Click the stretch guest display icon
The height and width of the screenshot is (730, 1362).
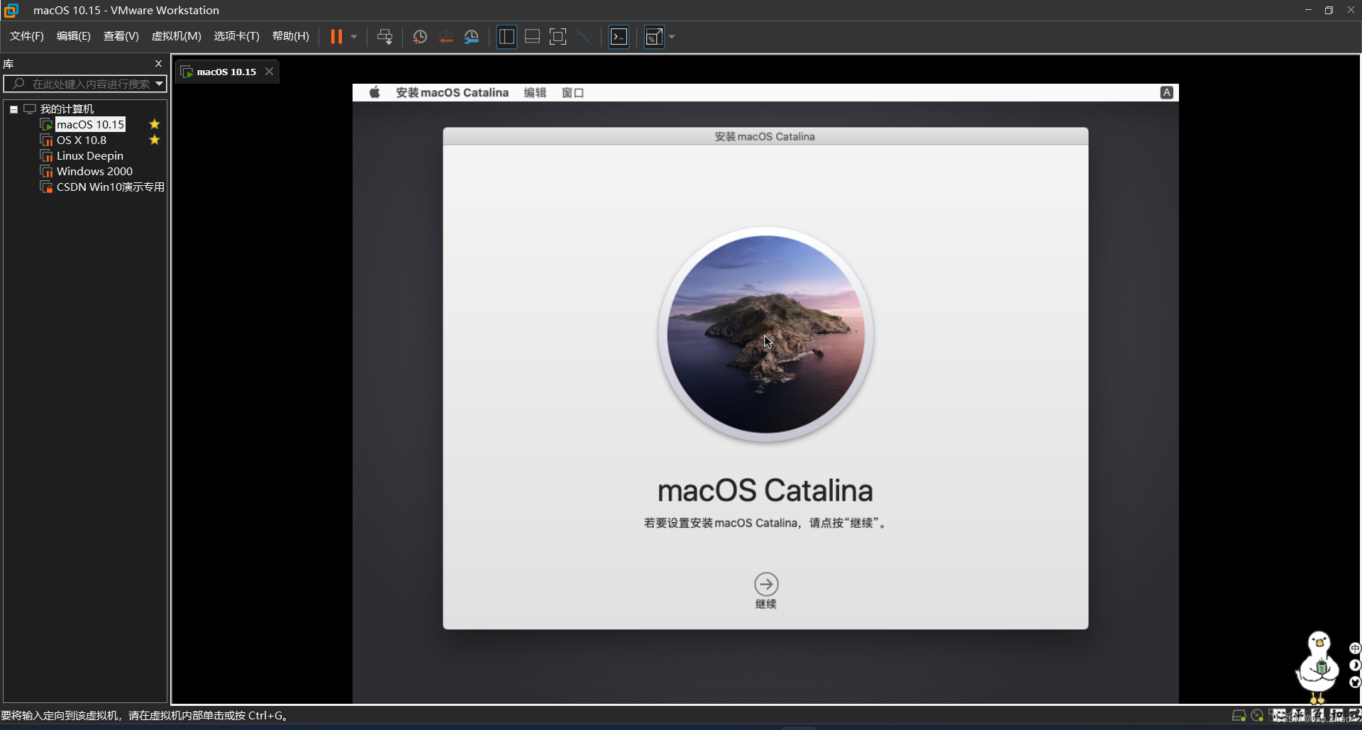tap(653, 36)
